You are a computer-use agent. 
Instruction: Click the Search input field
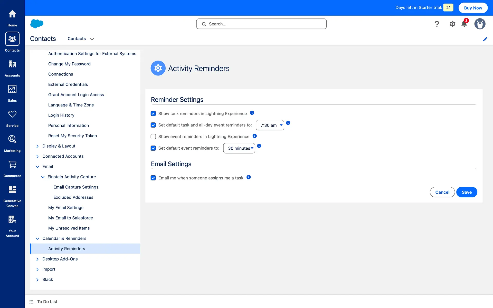click(261, 24)
